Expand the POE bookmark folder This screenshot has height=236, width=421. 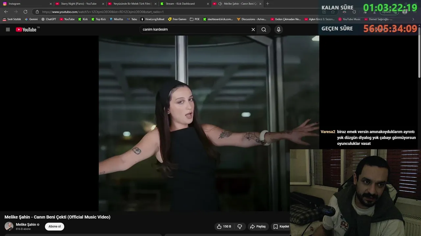point(195,19)
